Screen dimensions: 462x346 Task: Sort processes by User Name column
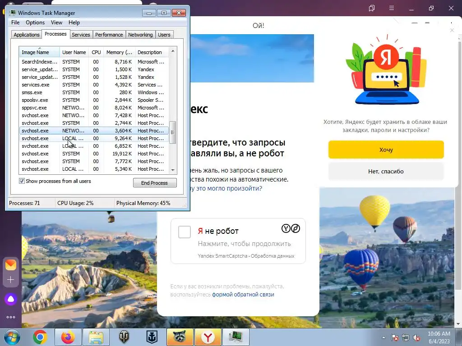point(74,52)
